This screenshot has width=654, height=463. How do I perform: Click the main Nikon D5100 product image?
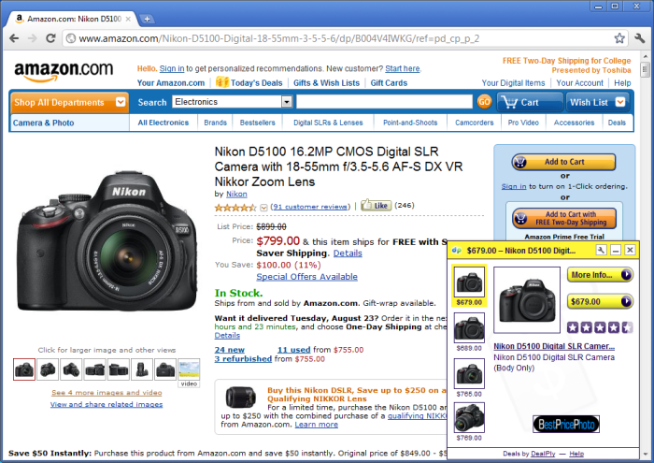[107, 241]
